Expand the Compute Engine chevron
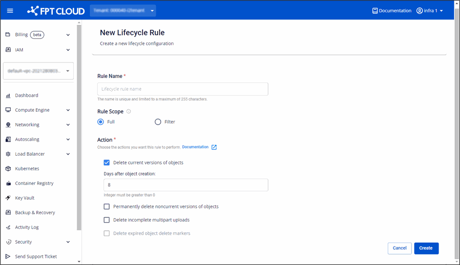 pos(68,110)
